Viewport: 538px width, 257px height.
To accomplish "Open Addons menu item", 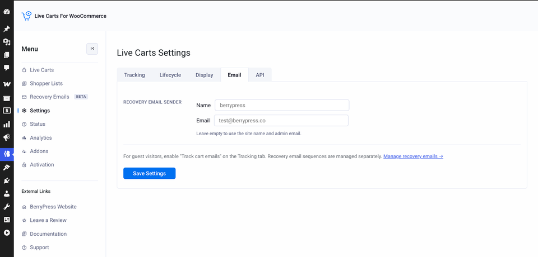I will (39, 151).
